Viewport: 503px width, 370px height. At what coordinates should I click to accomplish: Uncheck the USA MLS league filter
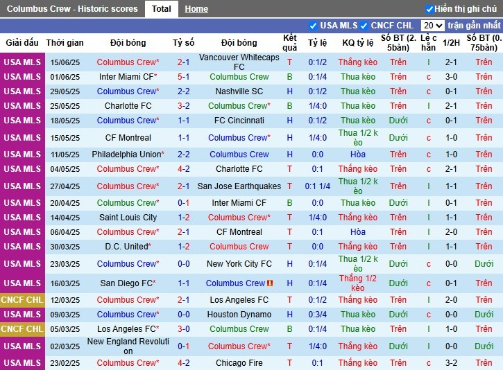click(313, 26)
